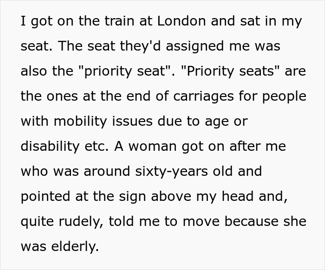Image resolution: width=325 pixels, height=270 pixels.
Task: Click the word "disability"
Action: click(x=50, y=146)
